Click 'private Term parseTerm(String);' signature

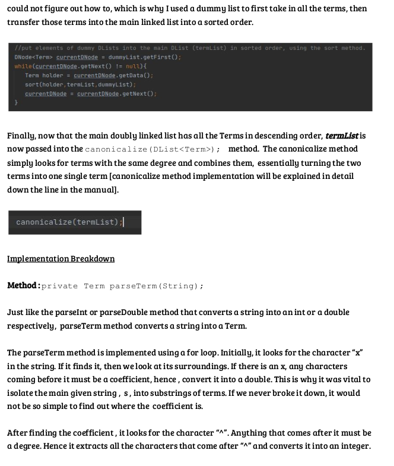(122, 286)
